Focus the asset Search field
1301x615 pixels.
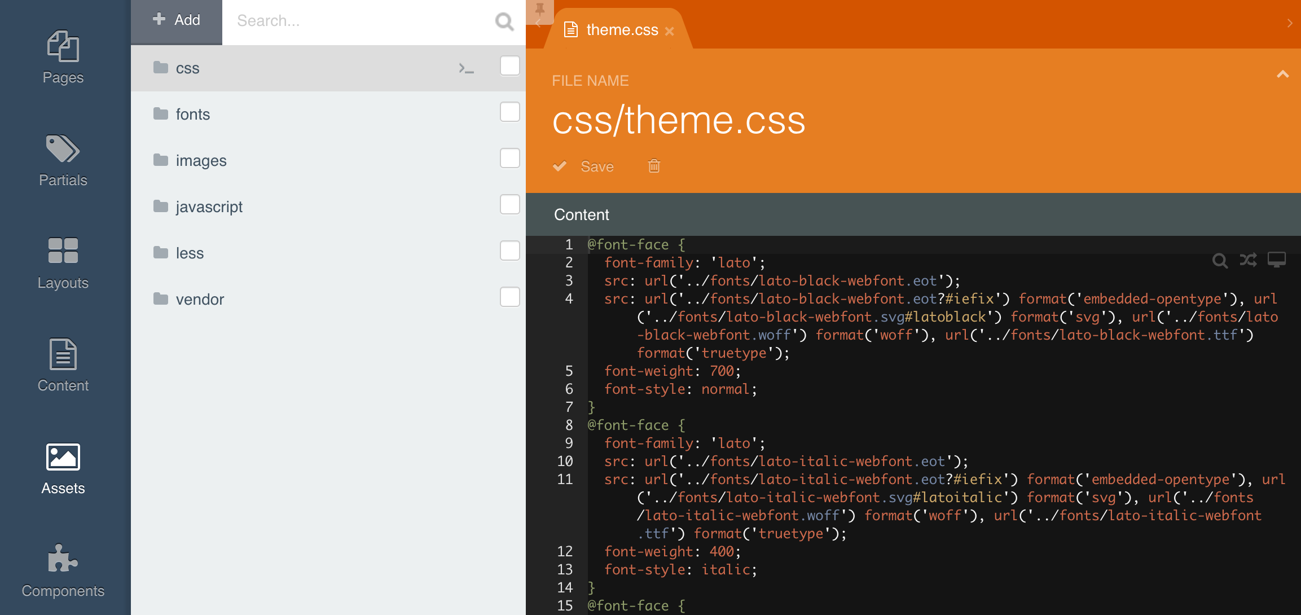(361, 21)
